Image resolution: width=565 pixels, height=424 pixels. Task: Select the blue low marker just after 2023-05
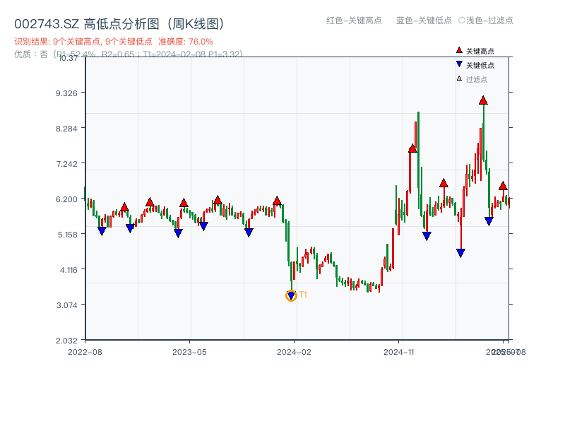pyautogui.click(x=203, y=226)
